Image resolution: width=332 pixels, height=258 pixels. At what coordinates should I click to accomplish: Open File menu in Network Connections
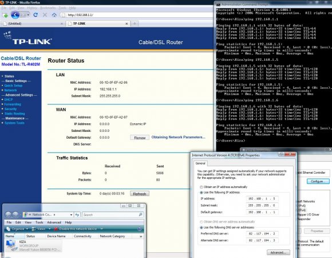coord(9,222)
